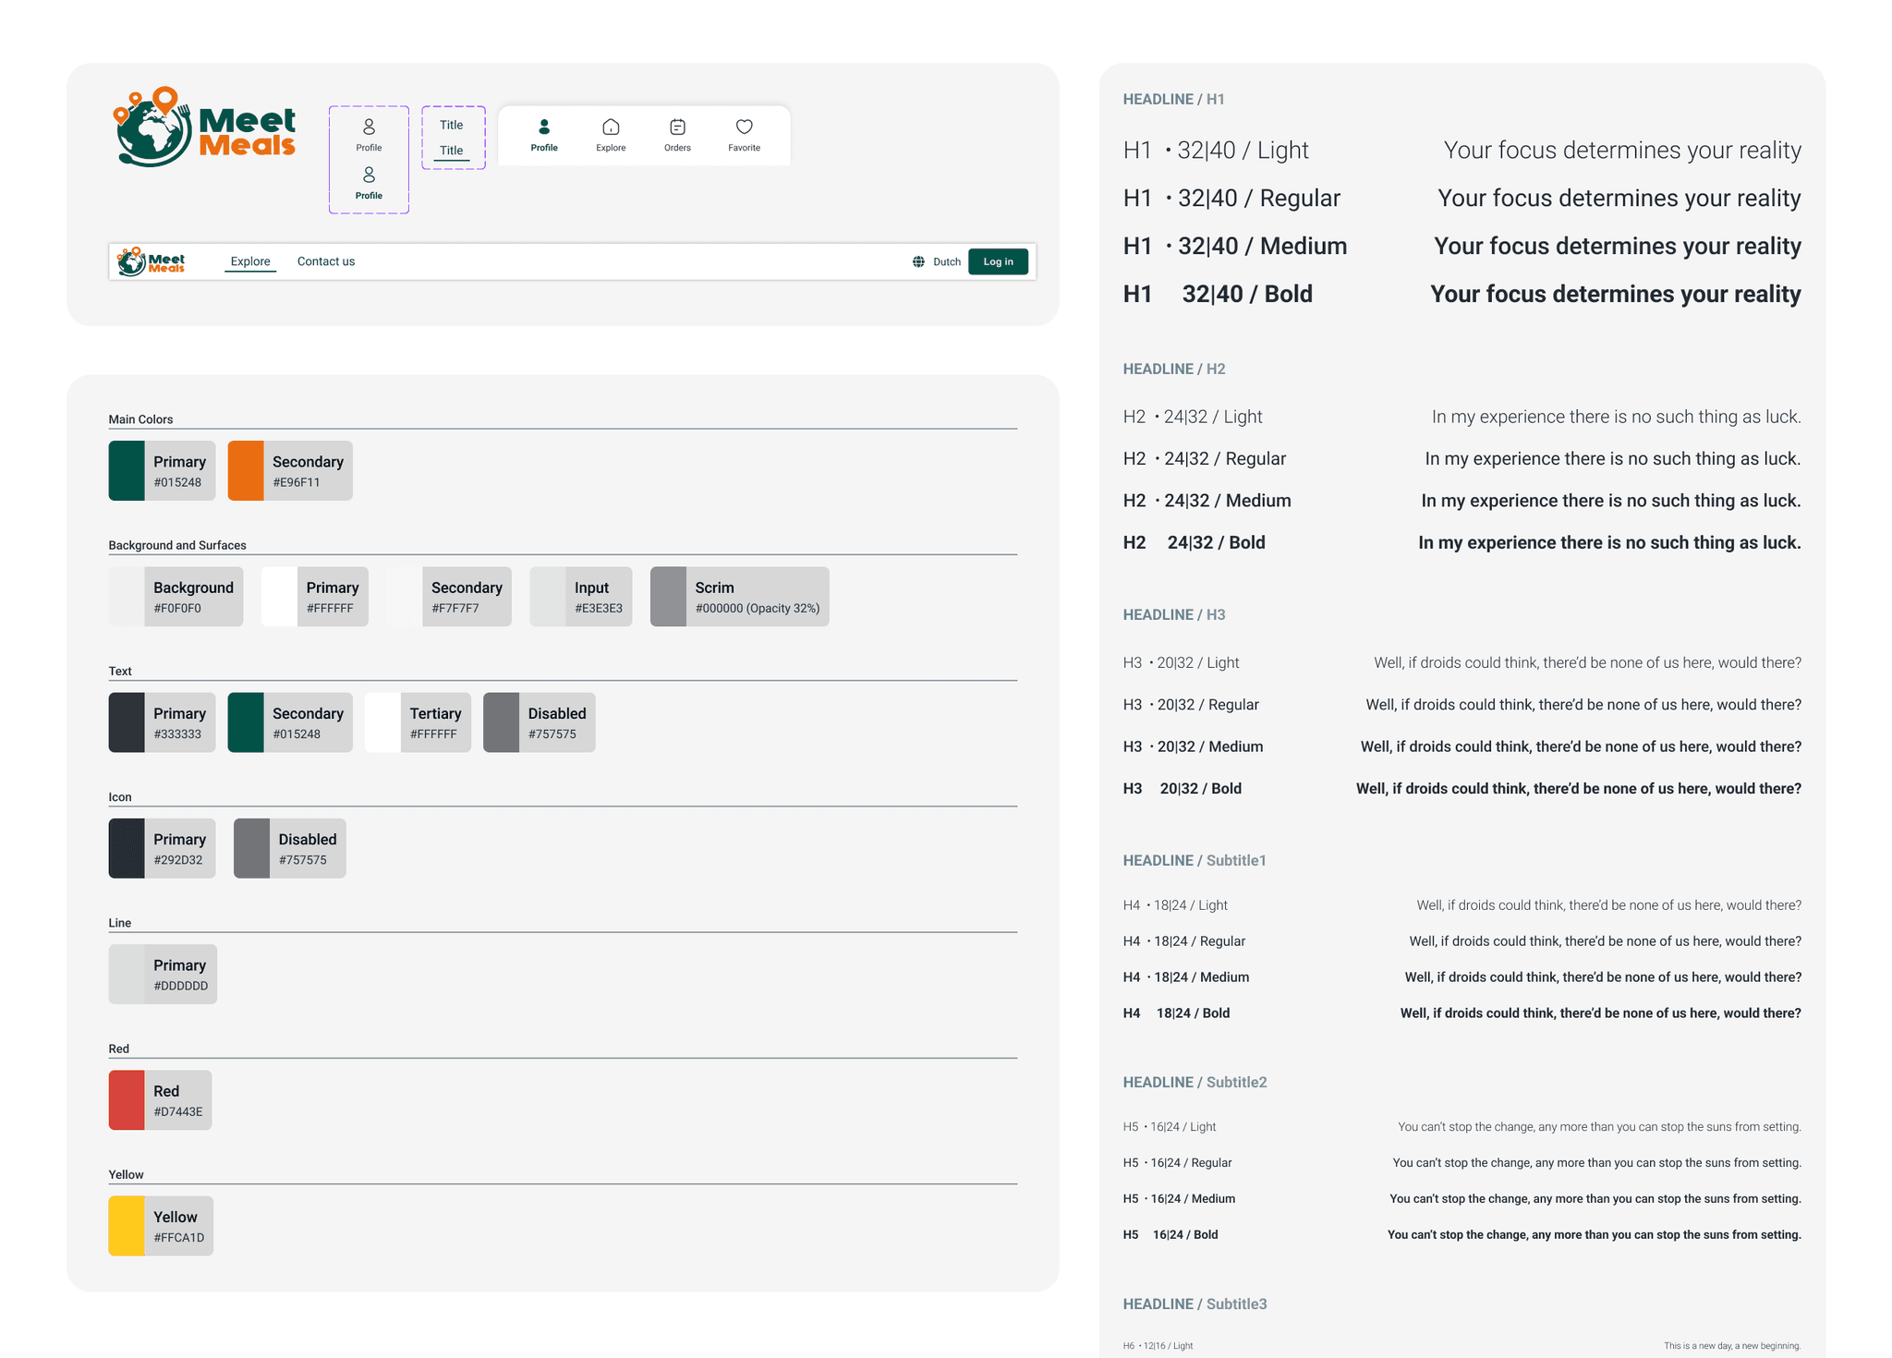Select the Explore home icon
1892x1358 pixels.
coord(611,127)
